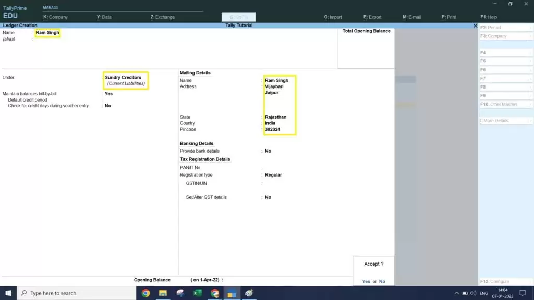
Task: Open the E: Export menu
Action: click(372, 17)
